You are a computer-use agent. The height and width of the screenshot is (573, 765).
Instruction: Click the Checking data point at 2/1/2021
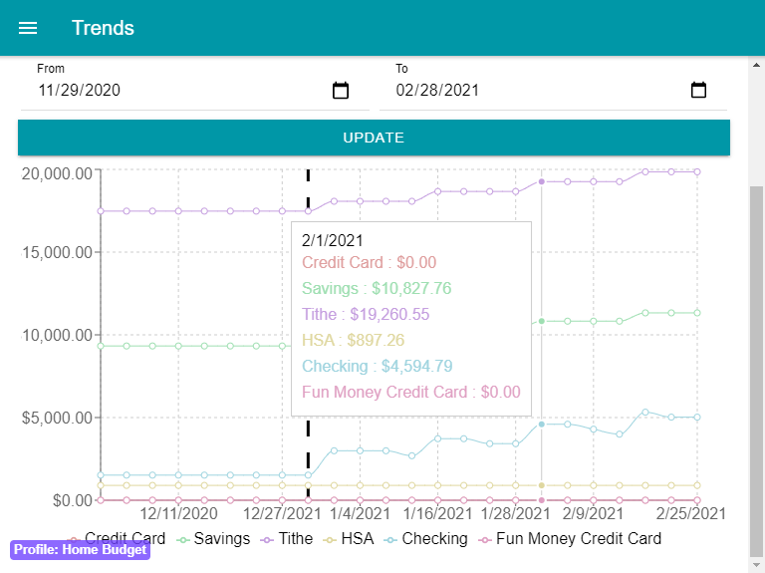pos(542,424)
